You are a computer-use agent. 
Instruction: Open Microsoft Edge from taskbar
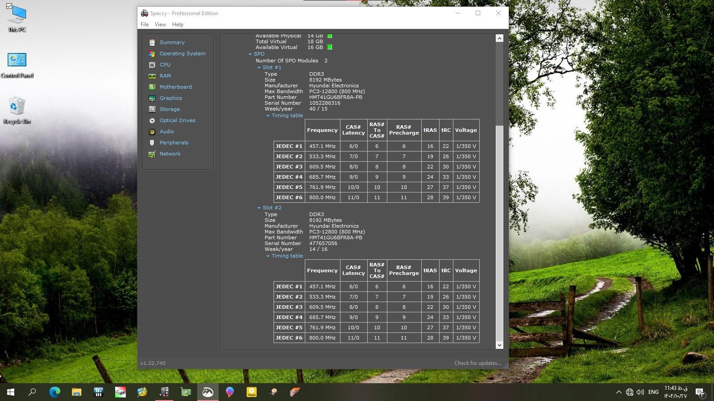pyautogui.click(x=54, y=392)
